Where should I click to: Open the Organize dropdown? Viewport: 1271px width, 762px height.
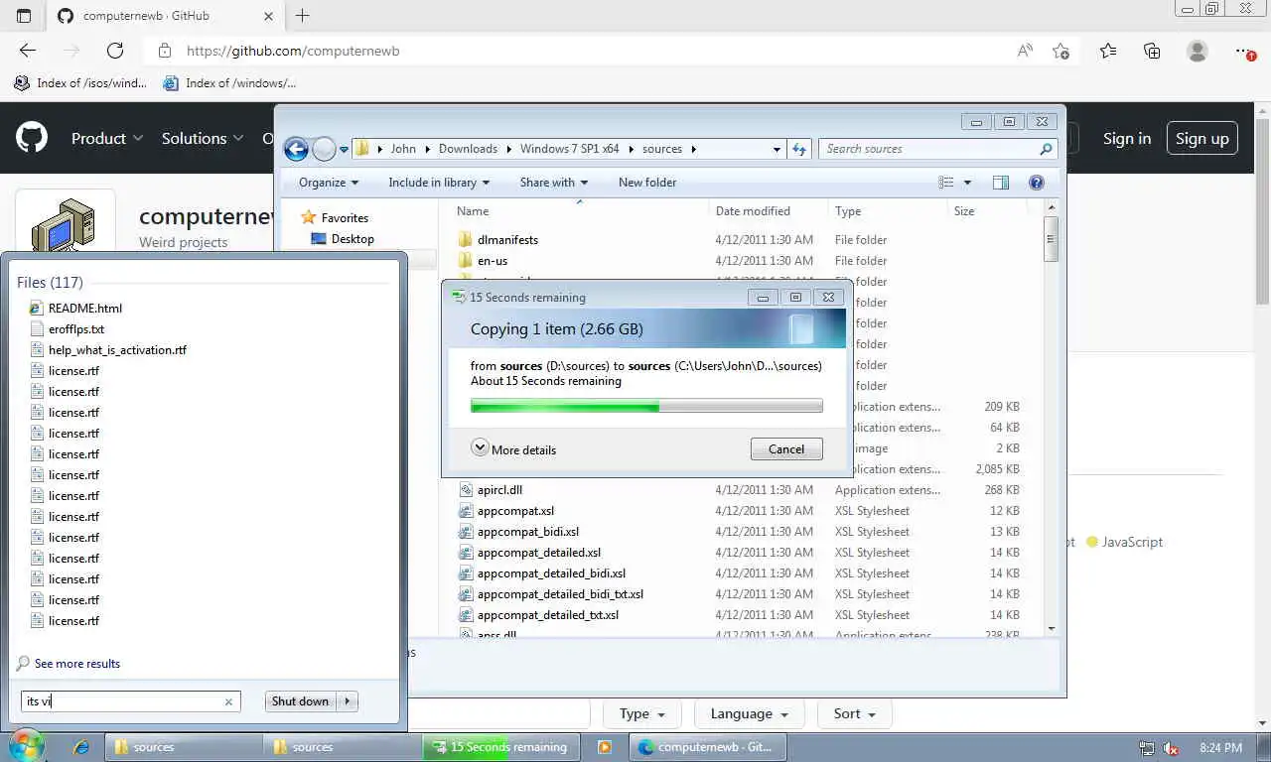[329, 183]
